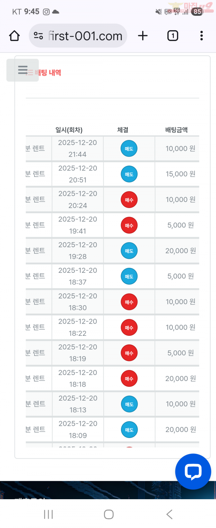This screenshot has width=216, height=528.
Task: Tap the blue chat bubble icon
Action: click(193, 471)
